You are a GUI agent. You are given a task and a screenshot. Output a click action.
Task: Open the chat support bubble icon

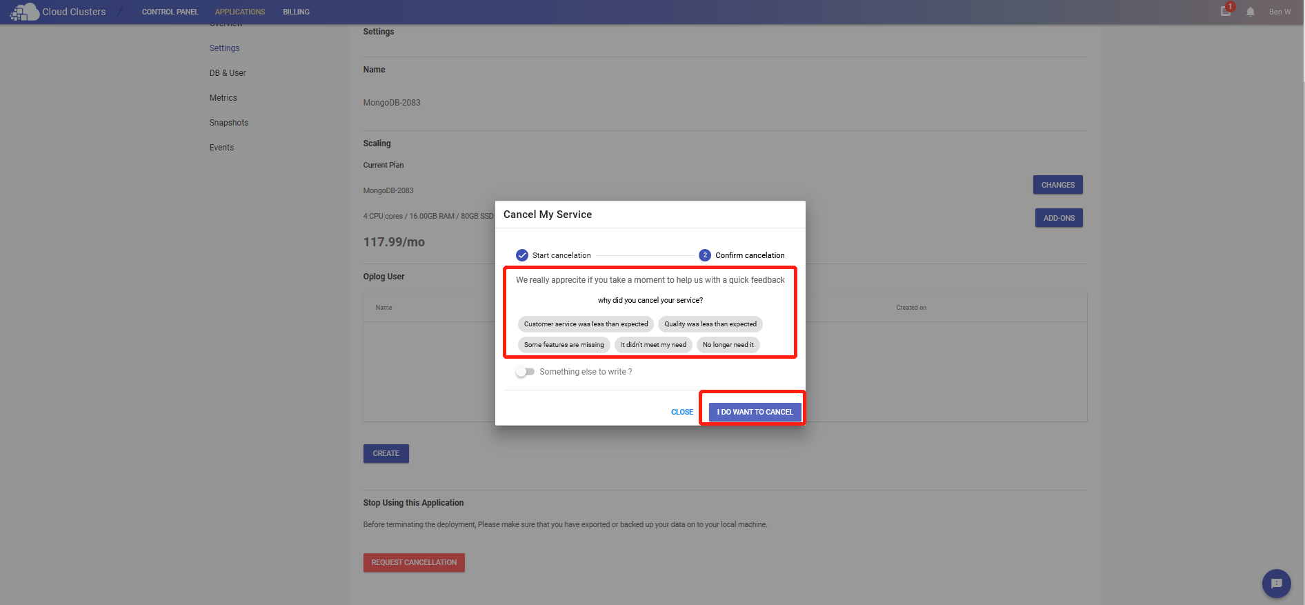pyautogui.click(x=1276, y=584)
